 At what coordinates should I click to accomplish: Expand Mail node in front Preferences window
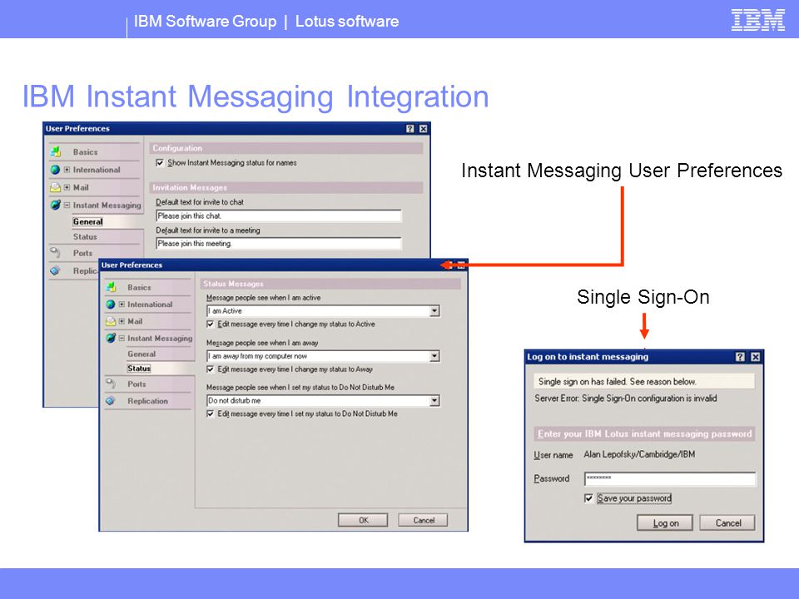click(122, 321)
